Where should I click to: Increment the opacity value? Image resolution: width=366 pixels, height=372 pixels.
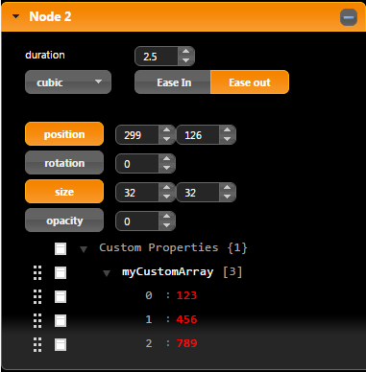[166, 217]
